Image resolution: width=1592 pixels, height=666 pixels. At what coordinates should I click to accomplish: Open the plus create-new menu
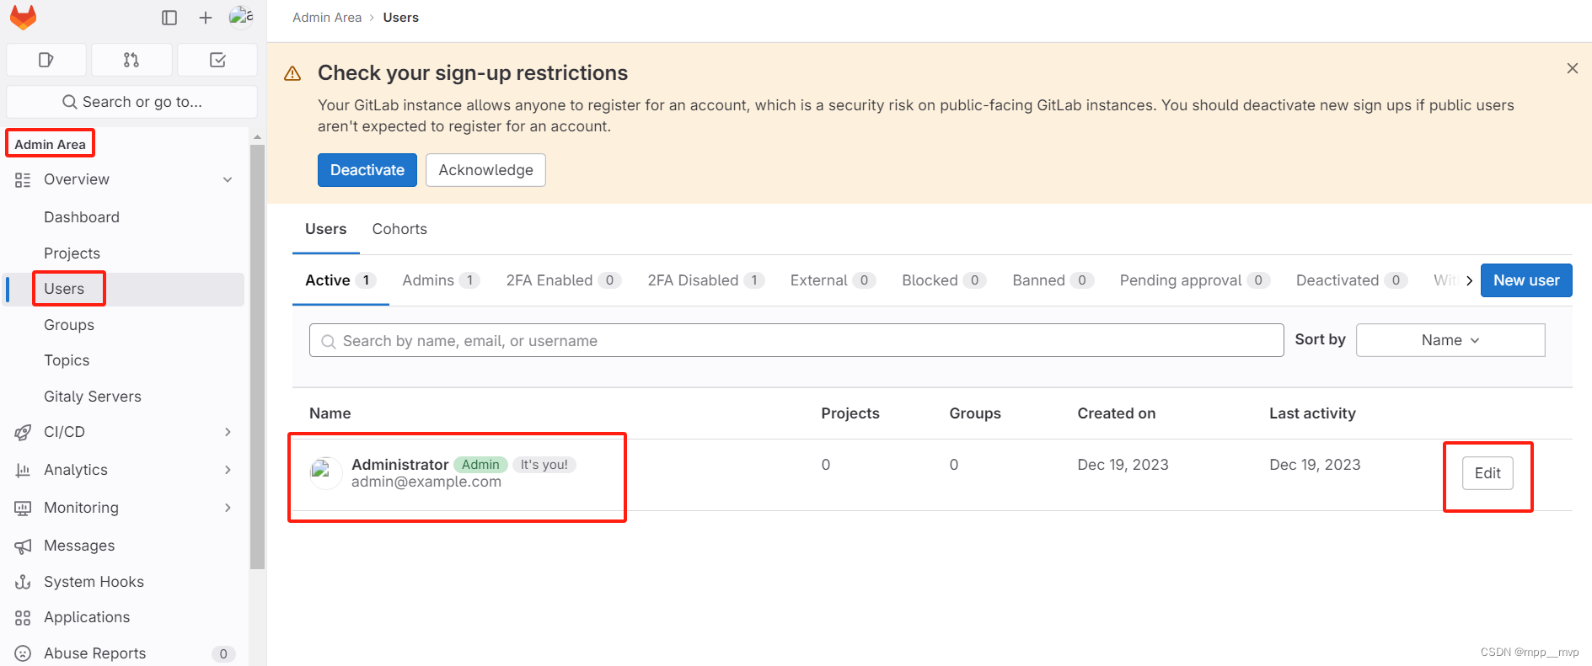coord(205,18)
